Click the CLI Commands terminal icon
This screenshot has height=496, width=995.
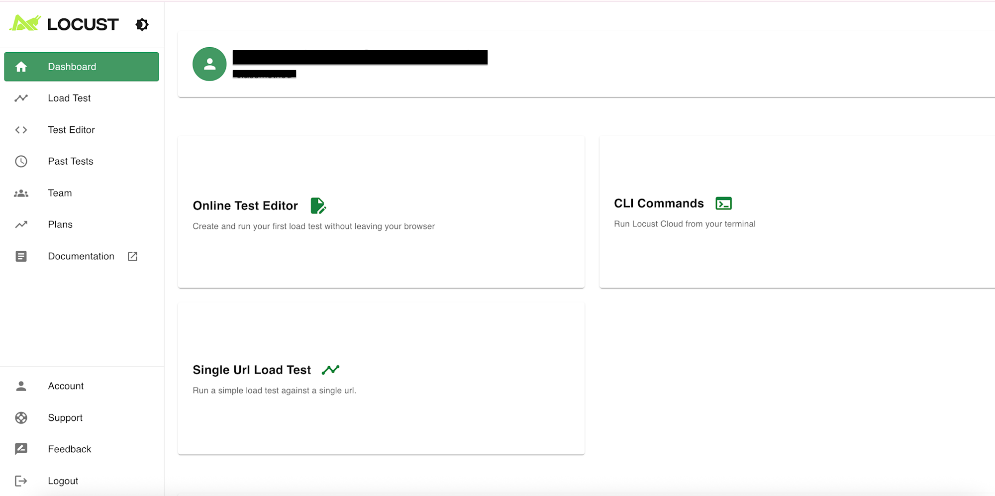(723, 203)
